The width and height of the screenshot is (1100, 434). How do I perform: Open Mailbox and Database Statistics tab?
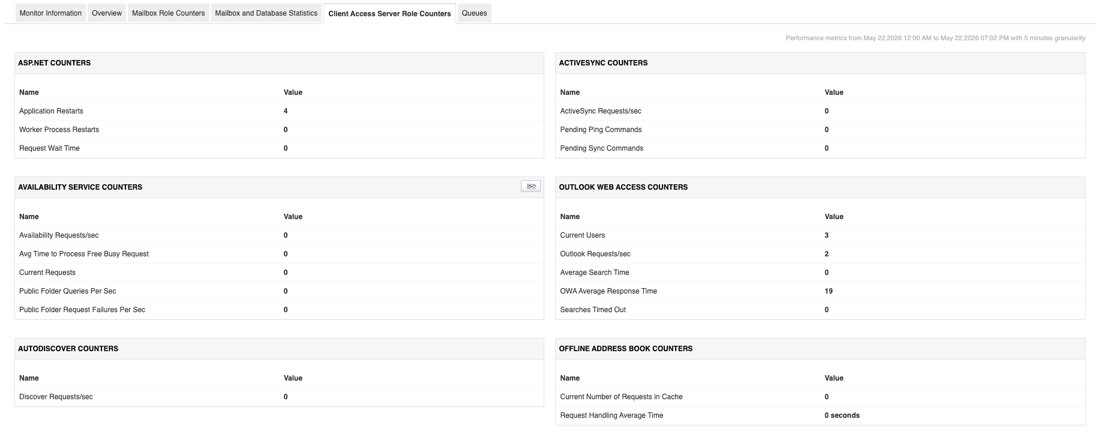pyautogui.click(x=266, y=13)
